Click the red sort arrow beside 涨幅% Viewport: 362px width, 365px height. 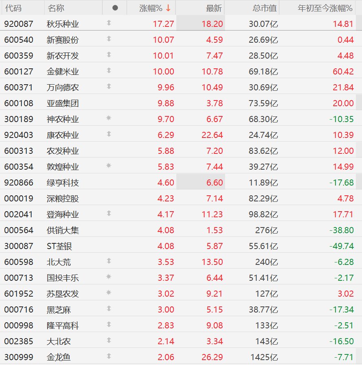168,8
